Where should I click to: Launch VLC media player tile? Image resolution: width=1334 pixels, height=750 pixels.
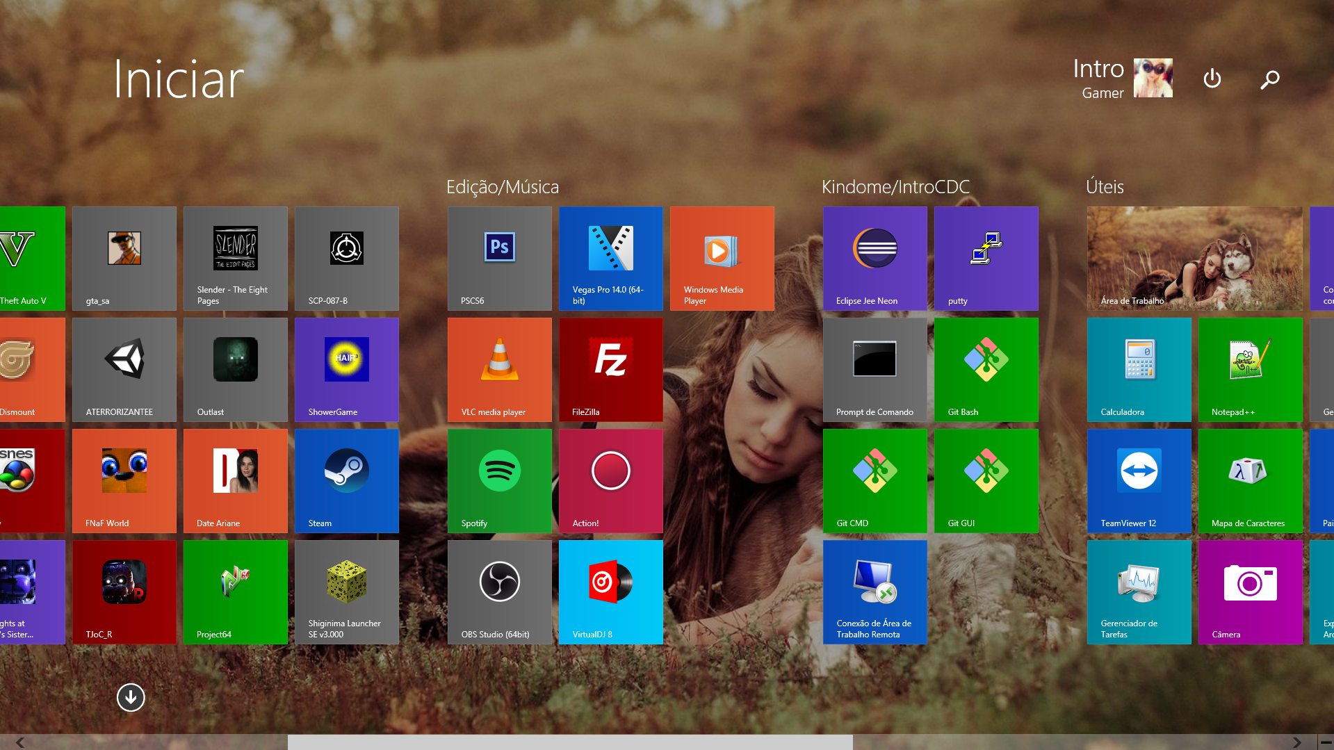(x=500, y=370)
